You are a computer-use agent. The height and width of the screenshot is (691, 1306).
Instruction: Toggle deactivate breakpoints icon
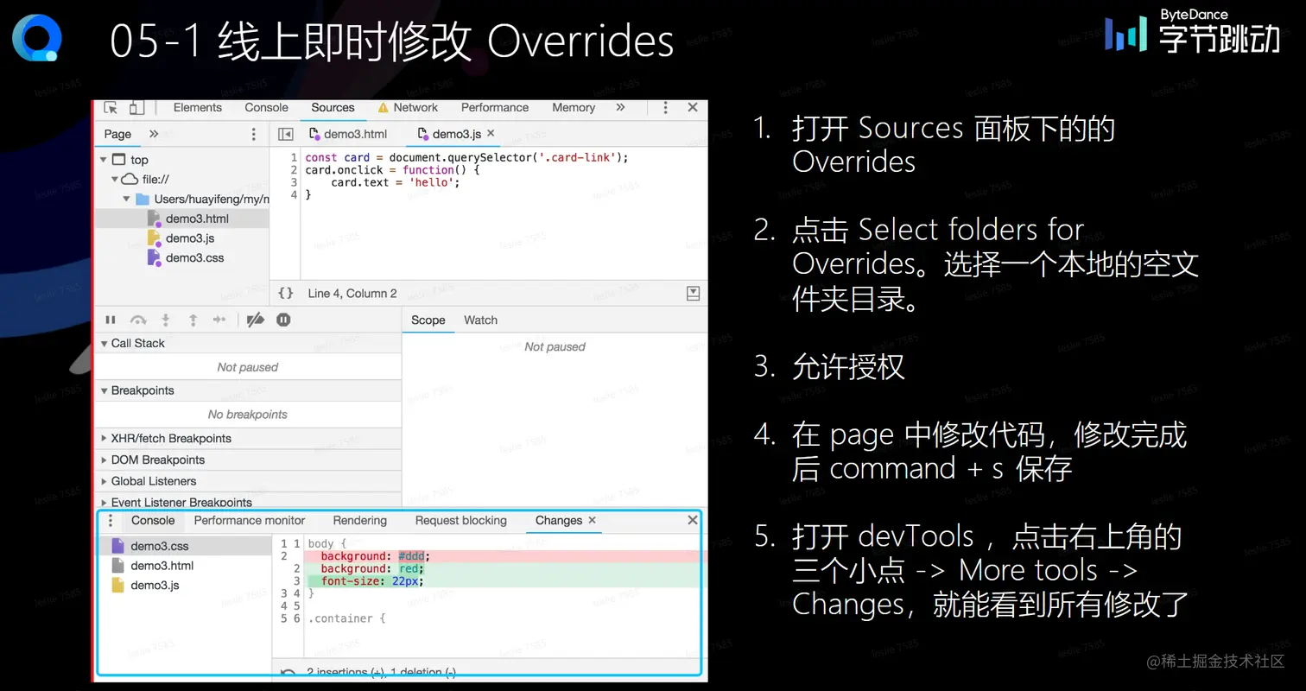coord(255,320)
